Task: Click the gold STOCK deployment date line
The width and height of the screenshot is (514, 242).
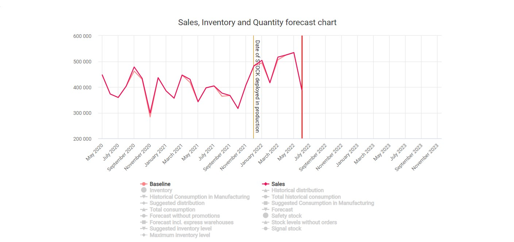Action: (254, 109)
